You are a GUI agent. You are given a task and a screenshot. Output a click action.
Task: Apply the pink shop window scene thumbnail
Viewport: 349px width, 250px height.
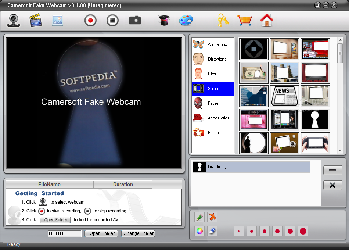coord(254,120)
